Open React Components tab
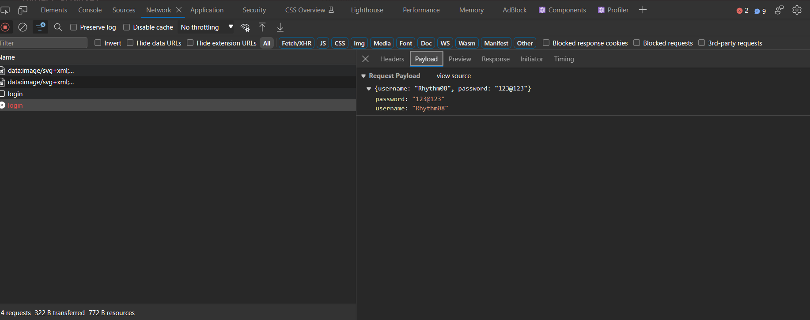The width and height of the screenshot is (810, 320). coord(562,10)
